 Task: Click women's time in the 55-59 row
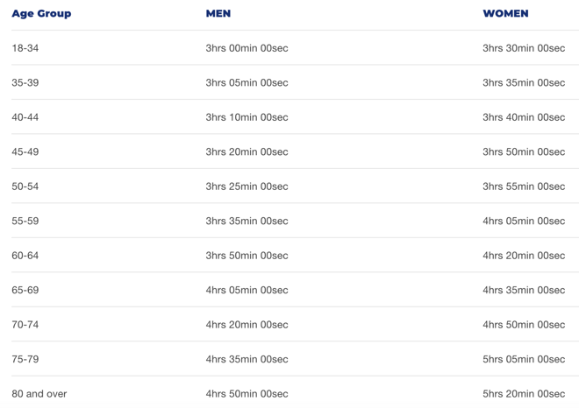tap(524, 221)
